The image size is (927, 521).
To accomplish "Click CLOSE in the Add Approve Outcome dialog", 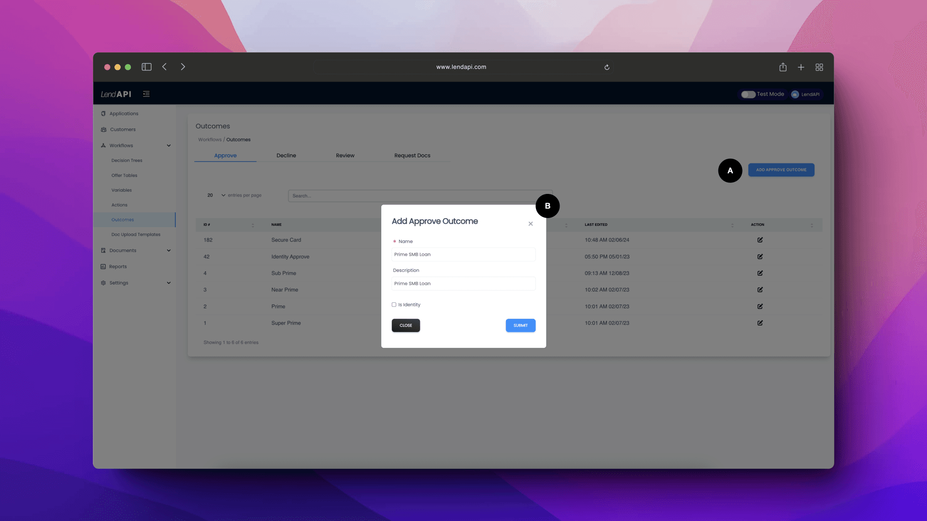I will pyautogui.click(x=406, y=325).
